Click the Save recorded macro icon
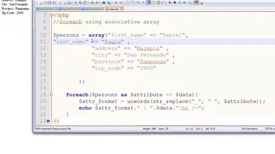The image size is (275, 154). [x=190, y=3]
